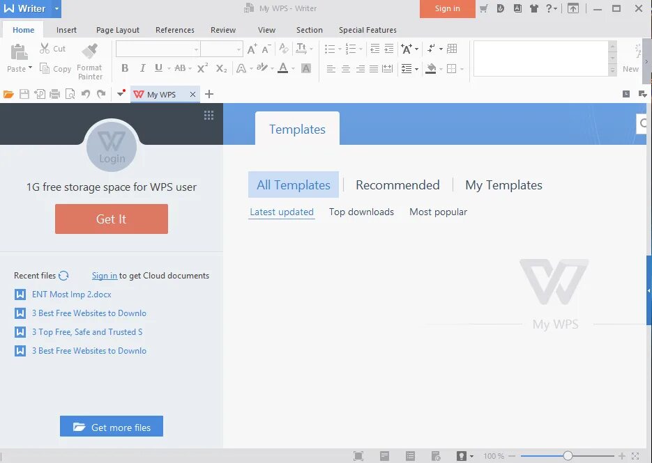Image resolution: width=652 pixels, height=463 pixels.
Task: Toggle Strikethrough formatting
Action: 180,68
